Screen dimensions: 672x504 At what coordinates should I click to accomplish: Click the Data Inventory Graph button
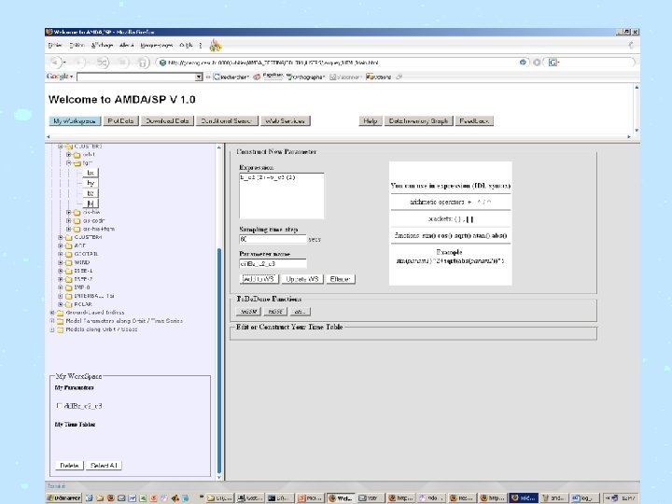coord(418,120)
